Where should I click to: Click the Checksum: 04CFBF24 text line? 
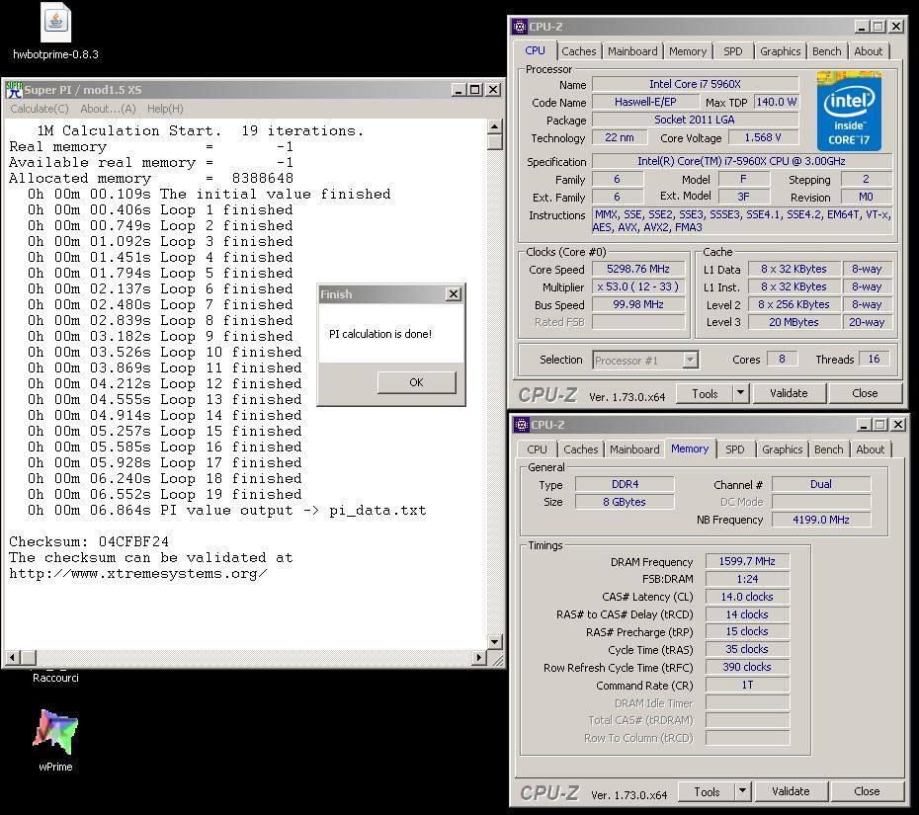89,541
